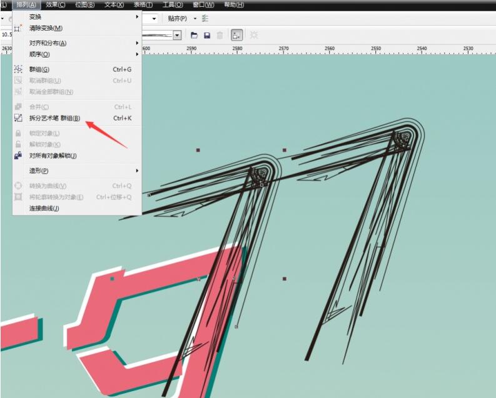Choose 对所有对象解锁(J) menu entry
496x398 pixels.
pos(77,156)
